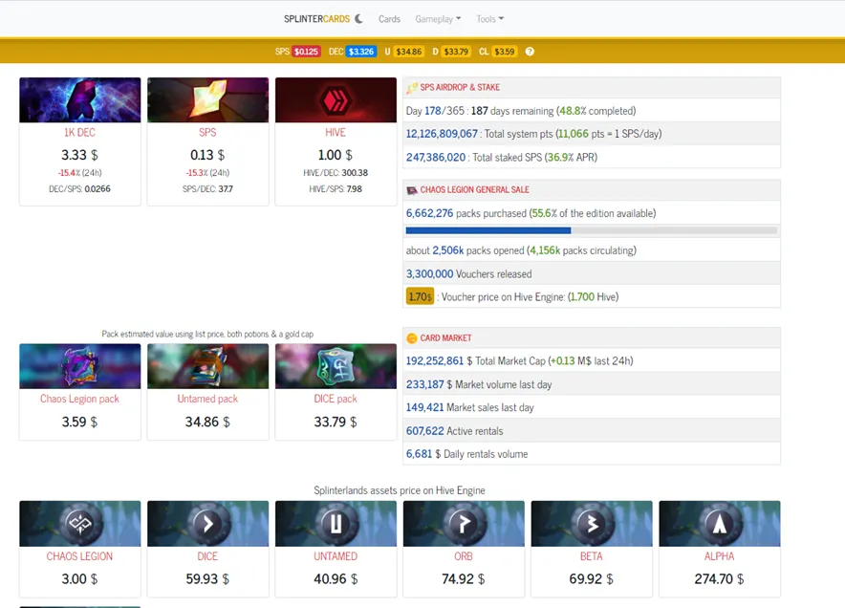Click the 12,126,809,067 total system pts value

442,134
